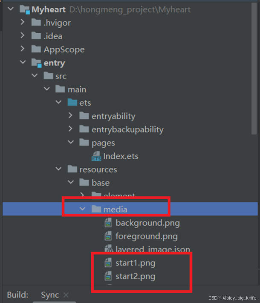Collapse the resources folder chevron
The image size is (260, 303).
(58, 169)
